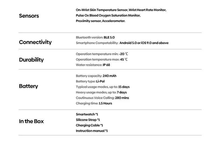
Task: Click the Bluetooth version BLE 5.0 line
Action: point(95,37)
